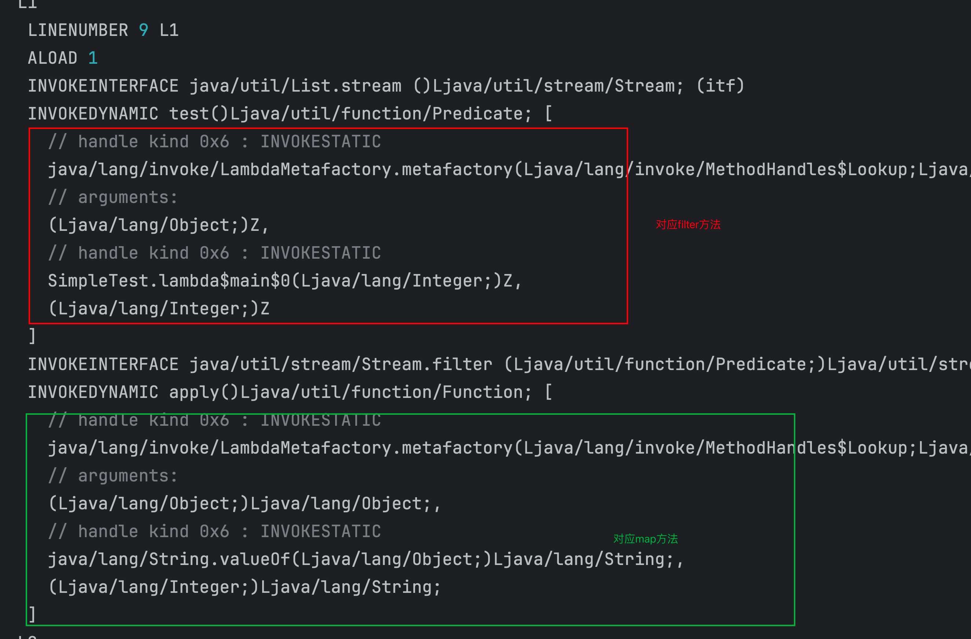
Task: Click closing bracket after red box
Action: click(32, 336)
